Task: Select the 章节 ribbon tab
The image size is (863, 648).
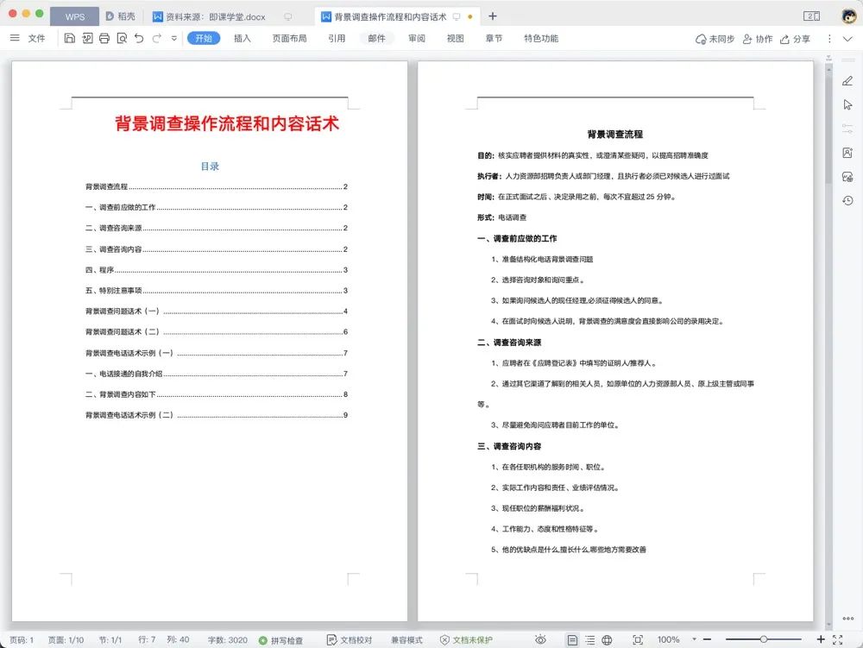Action: pyautogui.click(x=494, y=38)
